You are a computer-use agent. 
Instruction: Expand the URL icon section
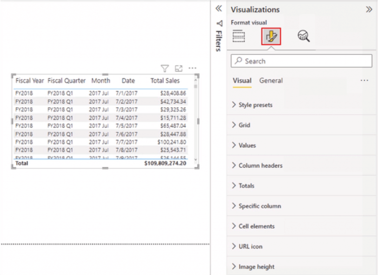[x=301, y=246]
